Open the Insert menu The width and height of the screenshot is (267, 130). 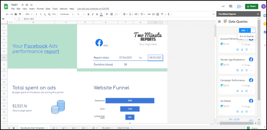(x=32, y=9)
